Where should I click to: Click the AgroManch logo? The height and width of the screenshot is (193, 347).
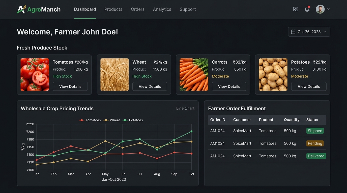click(x=39, y=9)
